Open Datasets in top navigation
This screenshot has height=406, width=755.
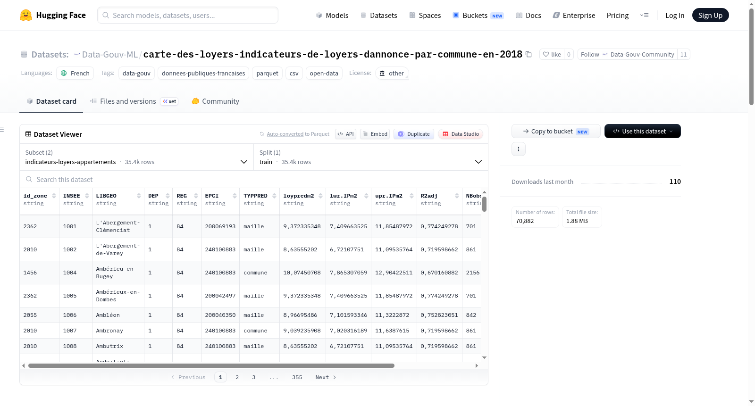[379, 15]
